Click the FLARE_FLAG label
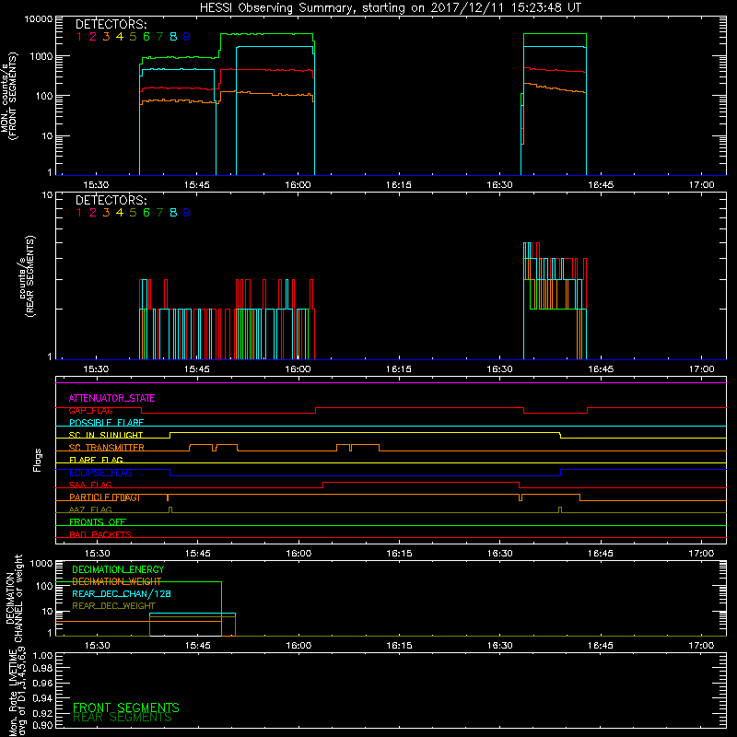The image size is (737, 737). click(96, 460)
